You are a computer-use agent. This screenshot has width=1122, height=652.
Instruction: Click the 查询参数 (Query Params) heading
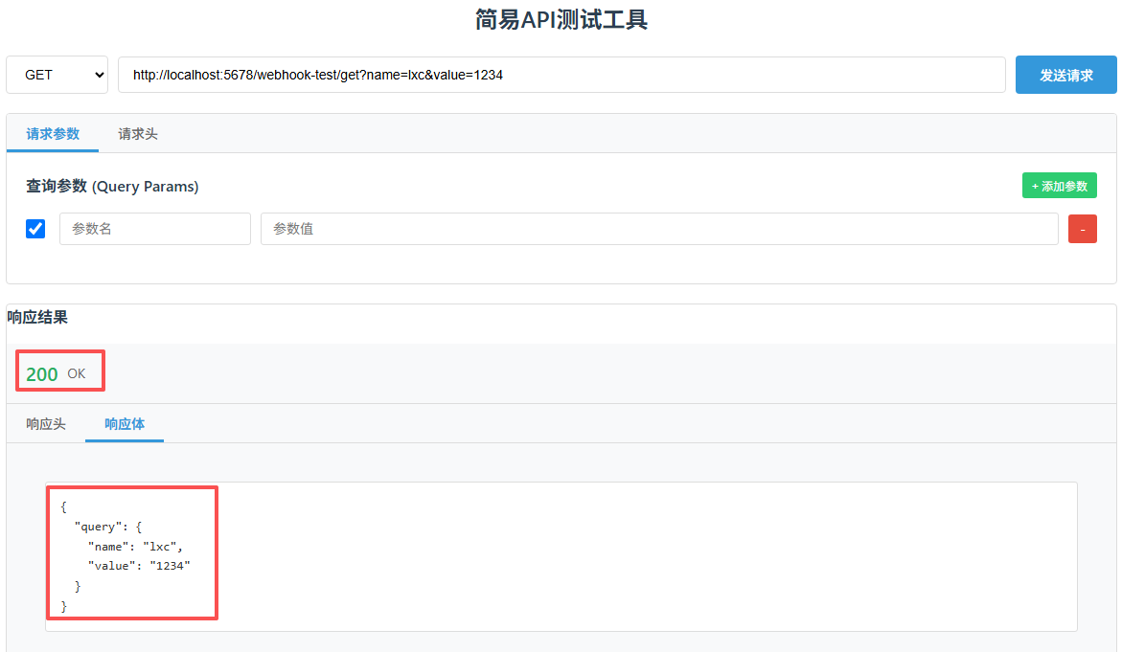tap(112, 186)
